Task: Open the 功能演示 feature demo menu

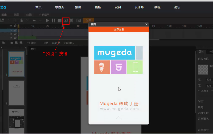Action: point(44,15)
